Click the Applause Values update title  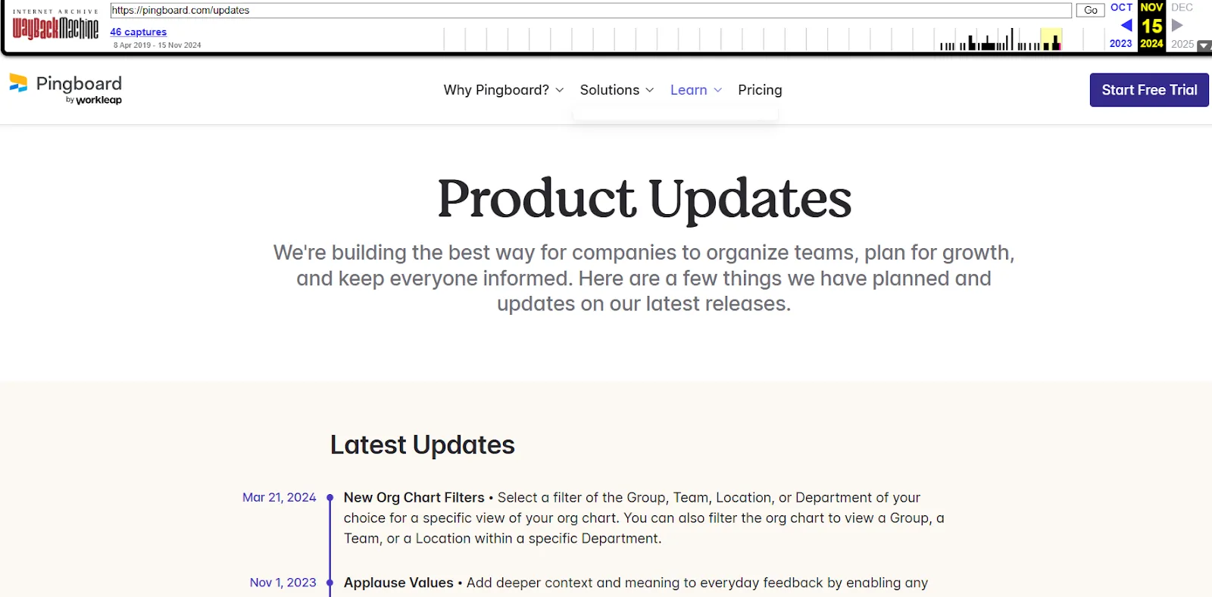pyautogui.click(x=398, y=583)
